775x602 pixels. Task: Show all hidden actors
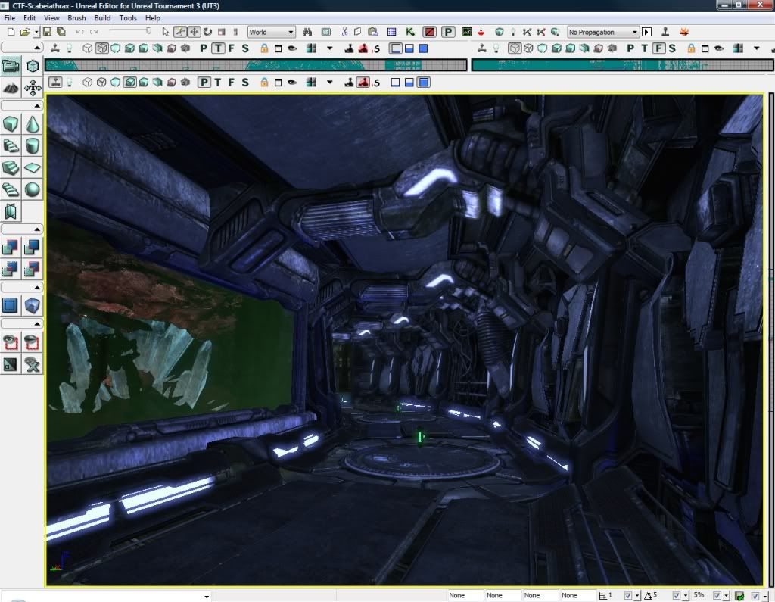[33, 364]
